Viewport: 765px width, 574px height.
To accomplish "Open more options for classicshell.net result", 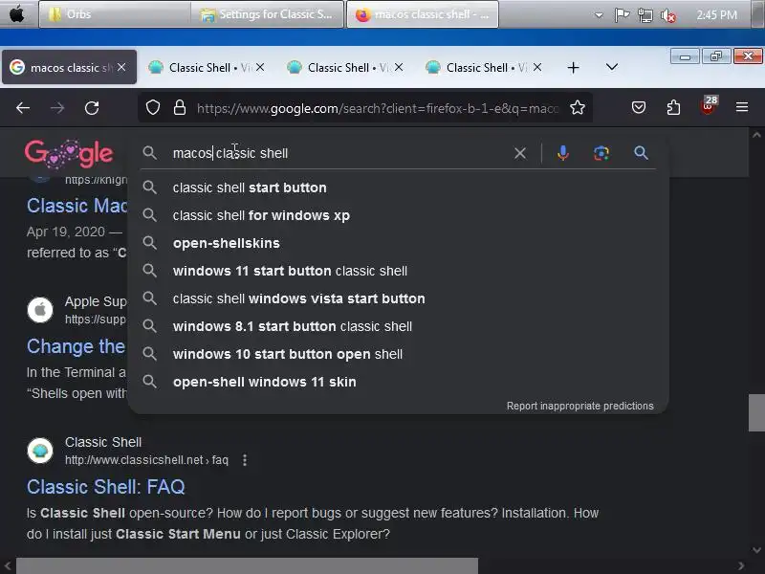I will coord(245,460).
